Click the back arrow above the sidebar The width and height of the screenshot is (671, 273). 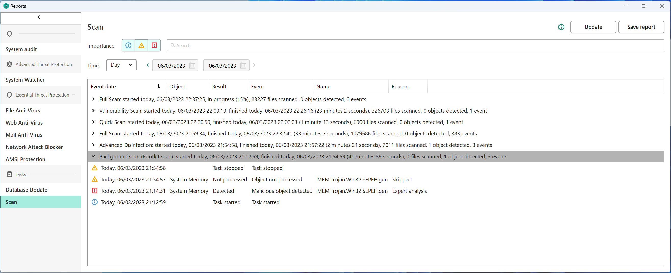click(x=39, y=17)
